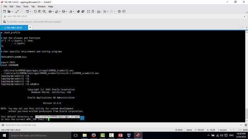Click the terminal scrollbar down arrow
The height and width of the screenshot is (139, 248).
coord(246,121)
